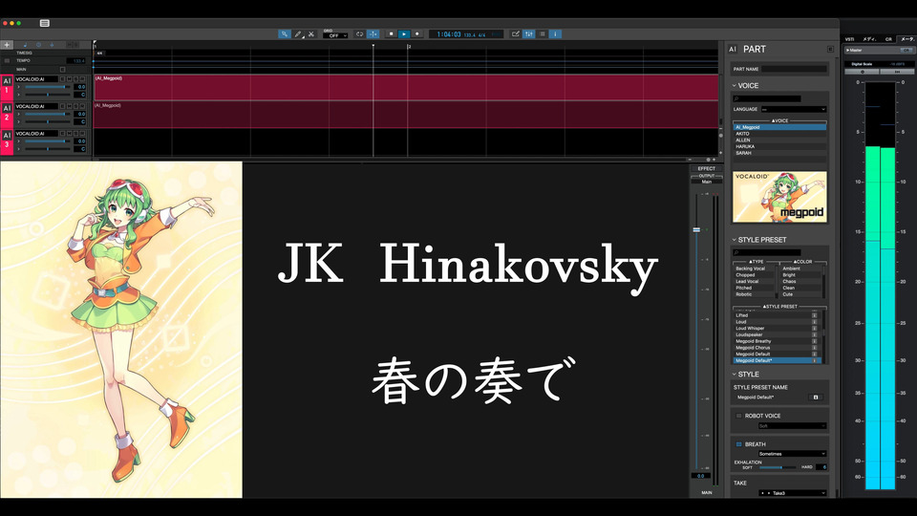Select Lead Vocal style type
917x516 pixels.
(x=754, y=281)
